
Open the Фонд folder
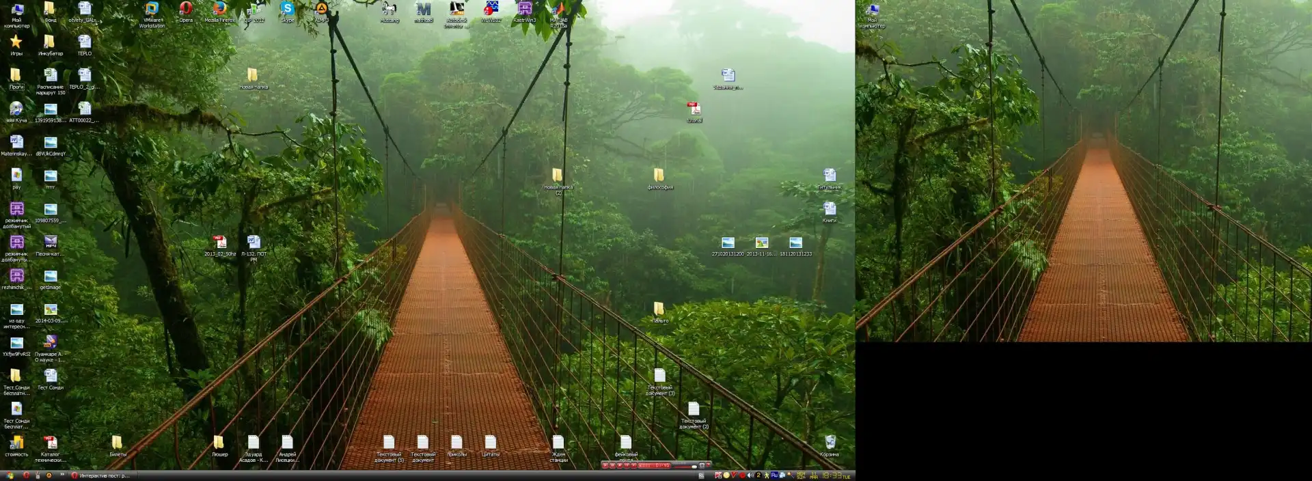coord(50,12)
